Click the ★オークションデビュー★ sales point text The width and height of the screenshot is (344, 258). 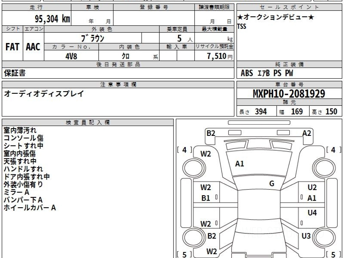pyautogui.click(x=276, y=17)
